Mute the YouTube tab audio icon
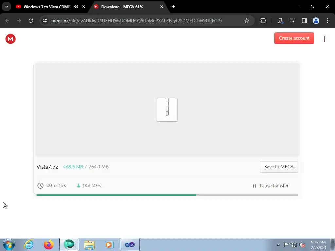Screen dimensions: 335x251 [x=76, y=7]
